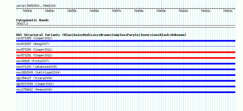Click esv3892909 (Suktitipat2014) variant label
The width and height of the screenshot is (243, 111).
[38, 72]
